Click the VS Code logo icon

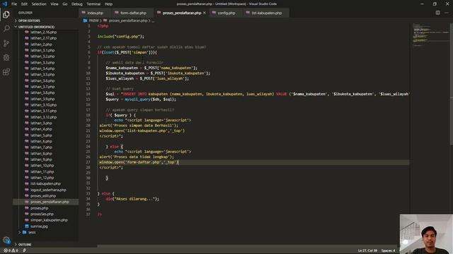coord(5,4)
